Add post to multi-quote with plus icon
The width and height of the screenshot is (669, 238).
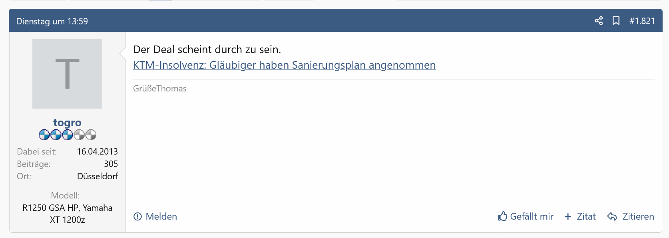pyautogui.click(x=568, y=216)
